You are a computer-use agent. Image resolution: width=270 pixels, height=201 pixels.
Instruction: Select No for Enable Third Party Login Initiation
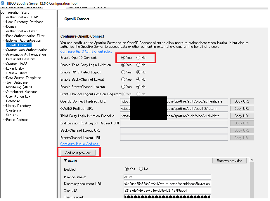(139, 65)
